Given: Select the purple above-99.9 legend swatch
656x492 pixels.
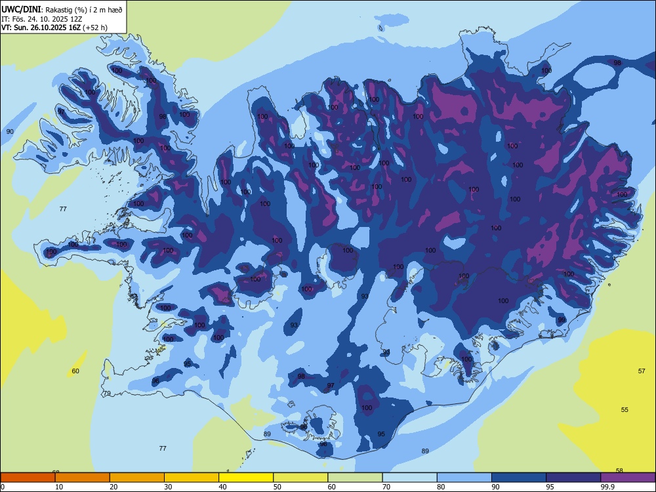Looking at the screenshot, I should (628, 478).
